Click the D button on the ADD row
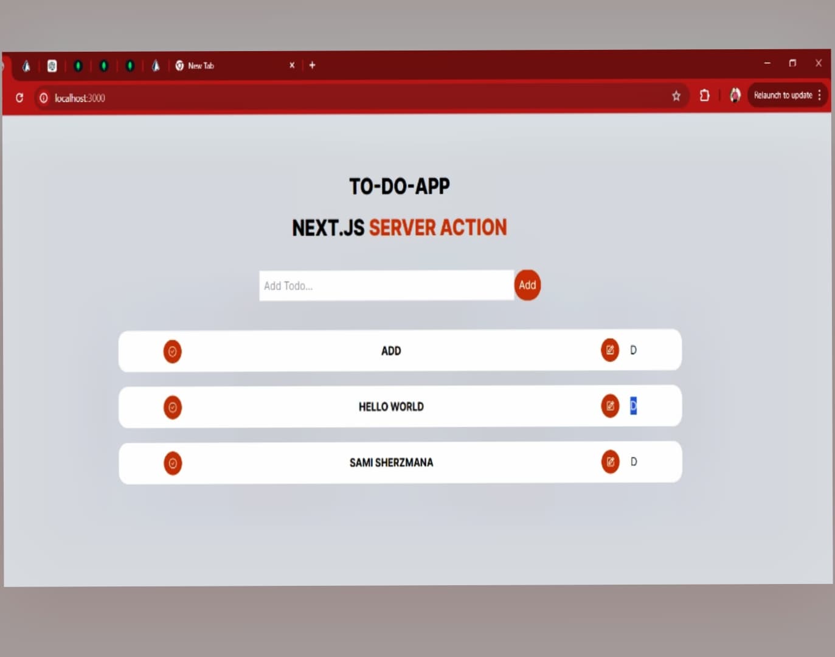This screenshot has width=835, height=657. [x=633, y=350]
